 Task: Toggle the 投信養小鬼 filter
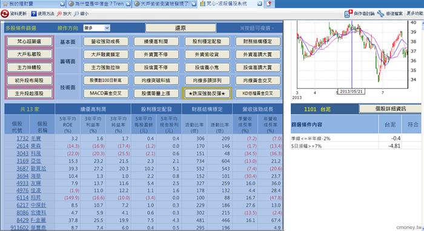pos(207,67)
